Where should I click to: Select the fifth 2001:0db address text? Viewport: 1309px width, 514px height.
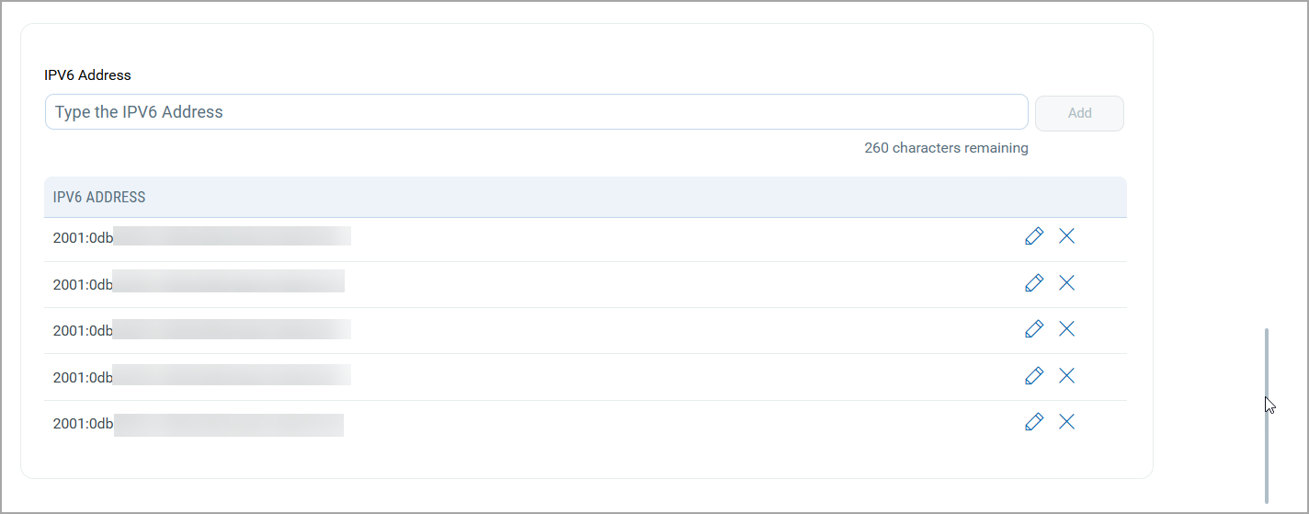[83, 424]
